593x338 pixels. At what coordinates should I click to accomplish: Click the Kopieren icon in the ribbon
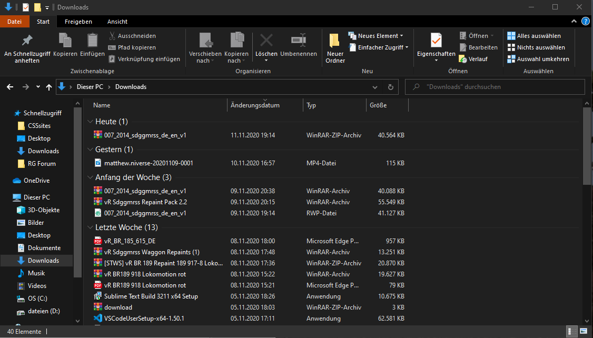pyautogui.click(x=65, y=41)
